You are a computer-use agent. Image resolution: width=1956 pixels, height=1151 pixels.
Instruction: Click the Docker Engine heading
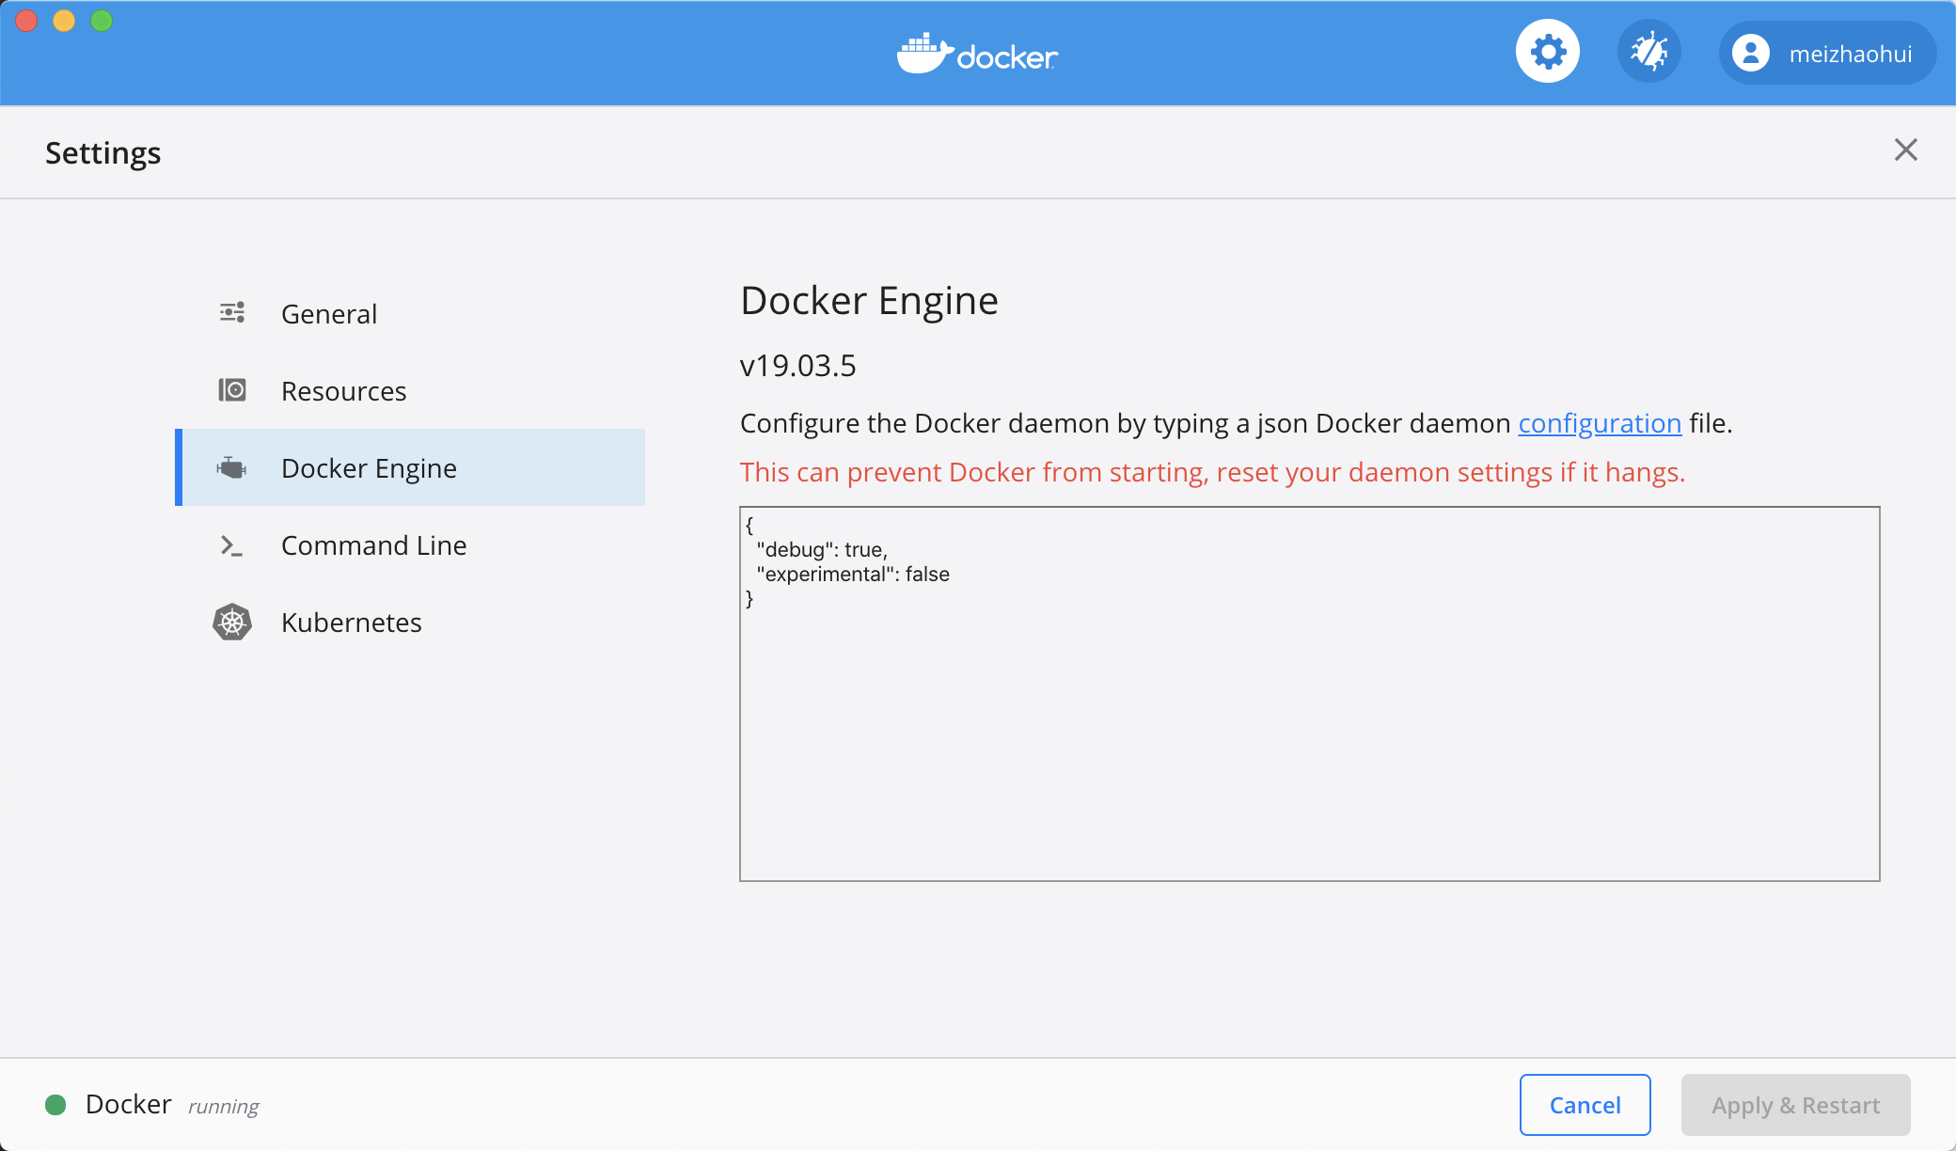click(x=869, y=301)
